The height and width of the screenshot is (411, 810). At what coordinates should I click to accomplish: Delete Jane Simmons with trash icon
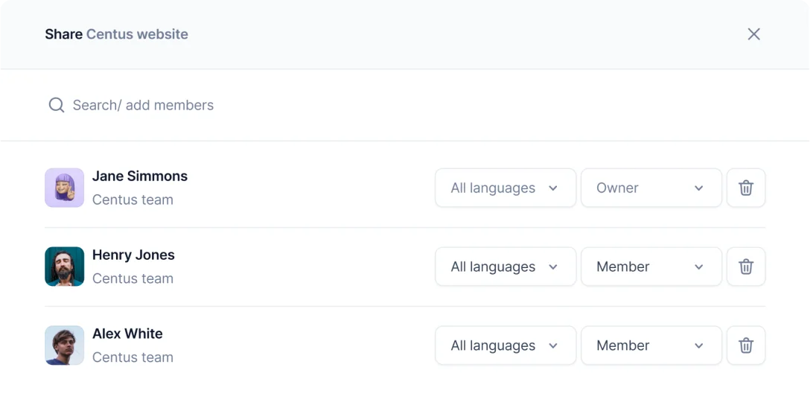pyautogui.click(x=746, y=188)
